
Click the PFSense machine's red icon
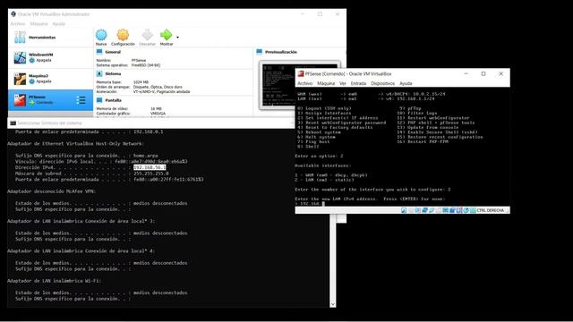click(20, 100)
